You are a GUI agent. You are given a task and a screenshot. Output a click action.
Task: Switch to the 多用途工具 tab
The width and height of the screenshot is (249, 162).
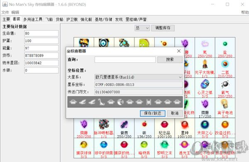[x=33, y=19]
